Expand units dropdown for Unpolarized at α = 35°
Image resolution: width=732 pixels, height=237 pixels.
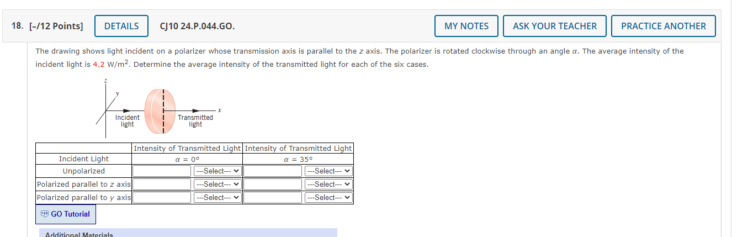(x=328, y=171)
